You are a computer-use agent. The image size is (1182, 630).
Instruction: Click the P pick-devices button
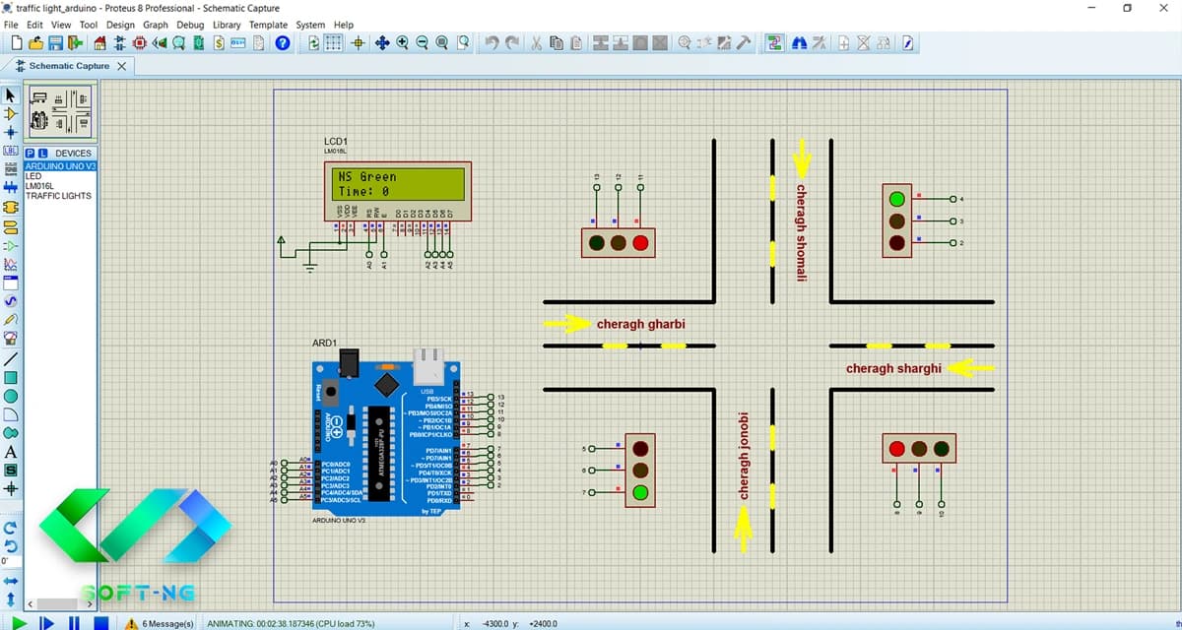pyautogui.click(x=30, y=154)
